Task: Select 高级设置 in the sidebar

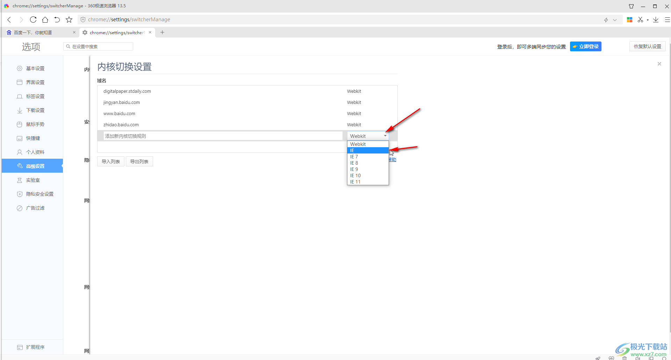Action: (x=32, y=166)
